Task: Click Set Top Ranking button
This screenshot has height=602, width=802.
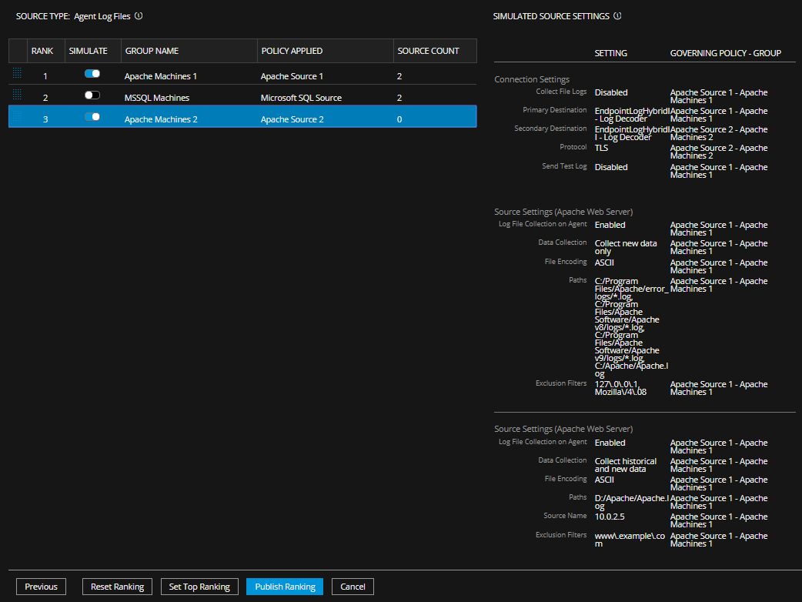Action: (199, 587)
